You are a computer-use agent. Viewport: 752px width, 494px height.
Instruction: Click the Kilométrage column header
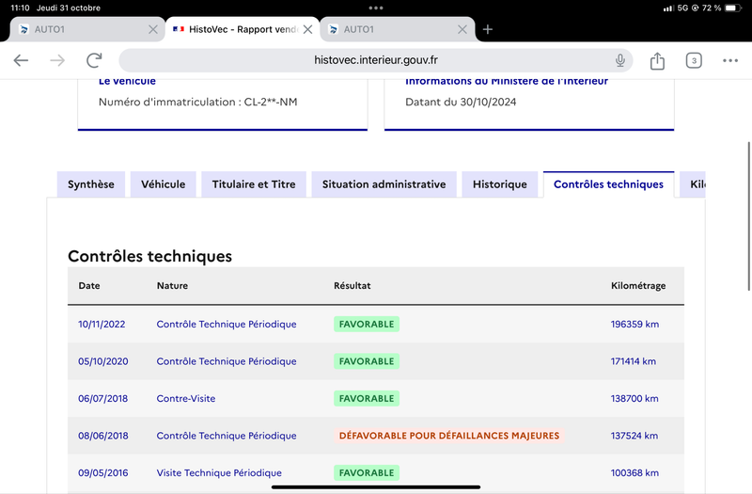pyautogui.click(x=638, y=286)
